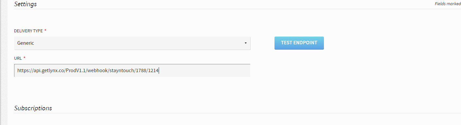Place cursor after '1214' in URL

(159, 70)
